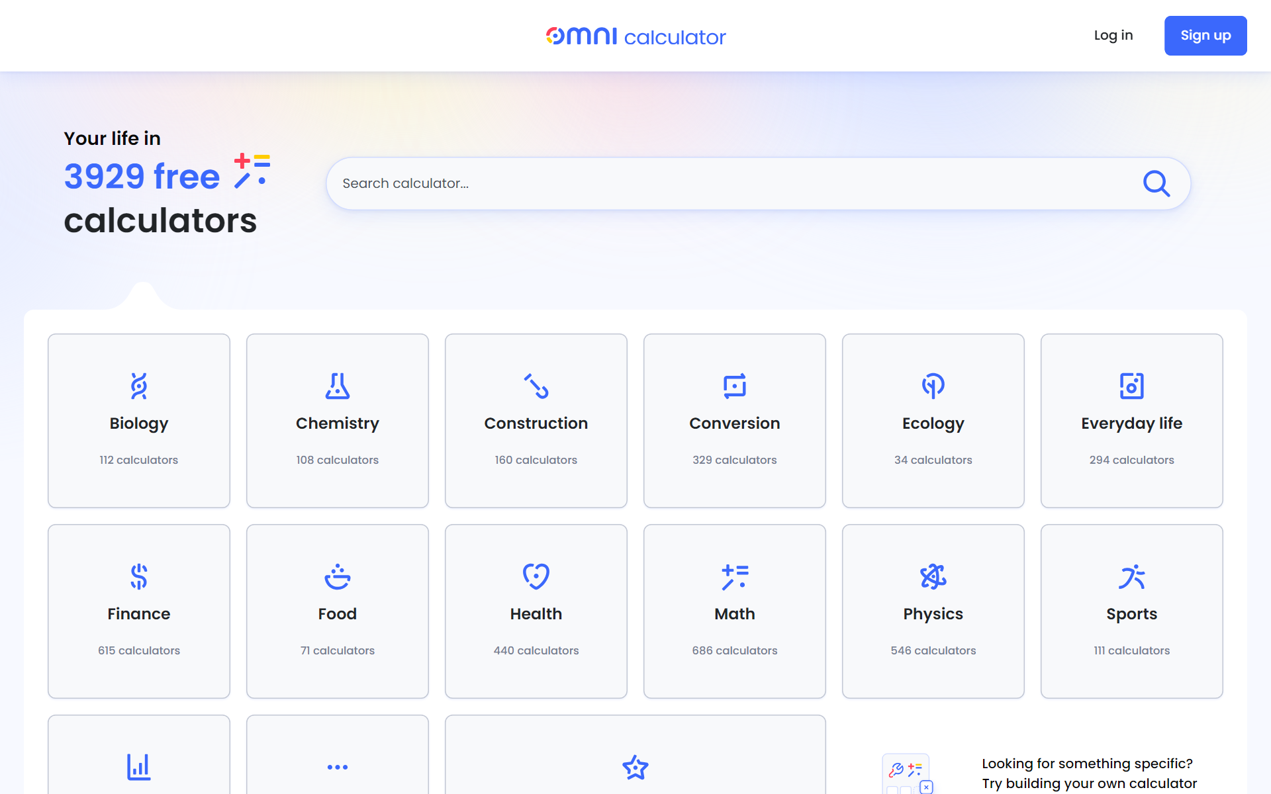This screenshot has width=1271, height=794.
Task: Click the '440 calculators' text
Action: pyautogui.click(x=536, y=650)
